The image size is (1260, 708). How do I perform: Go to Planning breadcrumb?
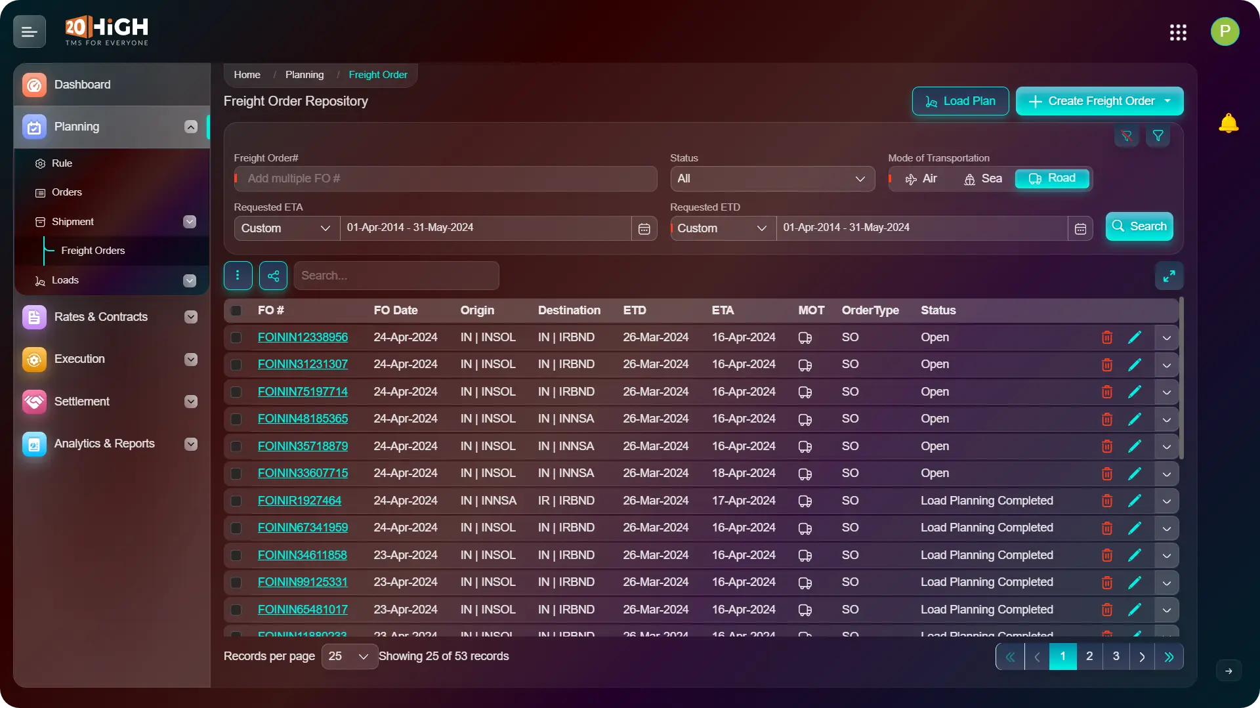(x=304, y=75)
